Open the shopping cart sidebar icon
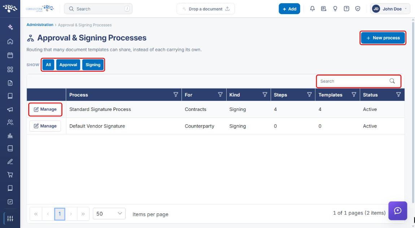 pos(10,175)
